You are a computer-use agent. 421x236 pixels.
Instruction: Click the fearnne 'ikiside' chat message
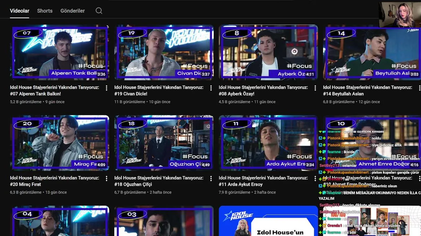(337, 152)
